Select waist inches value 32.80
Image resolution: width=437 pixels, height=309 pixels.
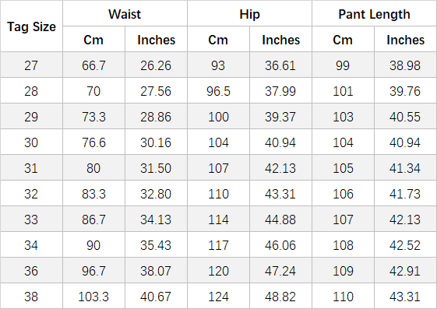156,194
